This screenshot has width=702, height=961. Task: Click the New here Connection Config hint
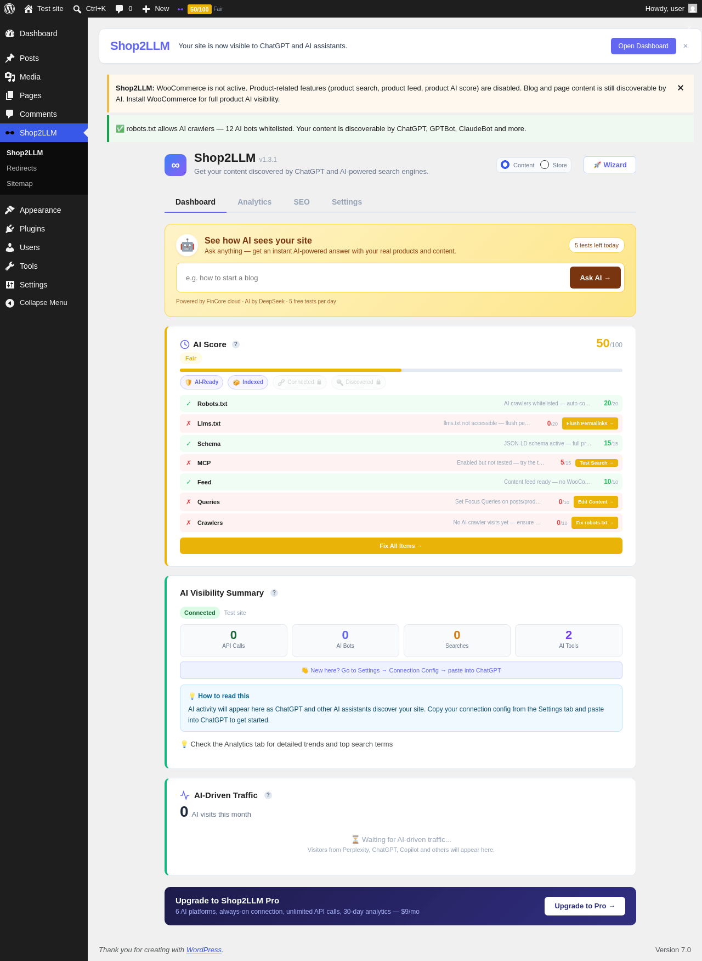[401, 670]
